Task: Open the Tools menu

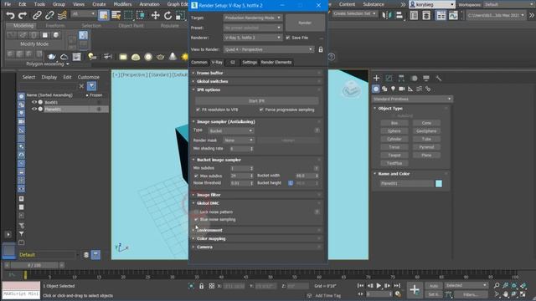Action: 39,4
